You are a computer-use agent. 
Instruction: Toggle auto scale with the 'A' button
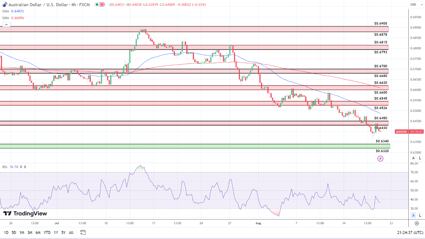pos(413,158)
